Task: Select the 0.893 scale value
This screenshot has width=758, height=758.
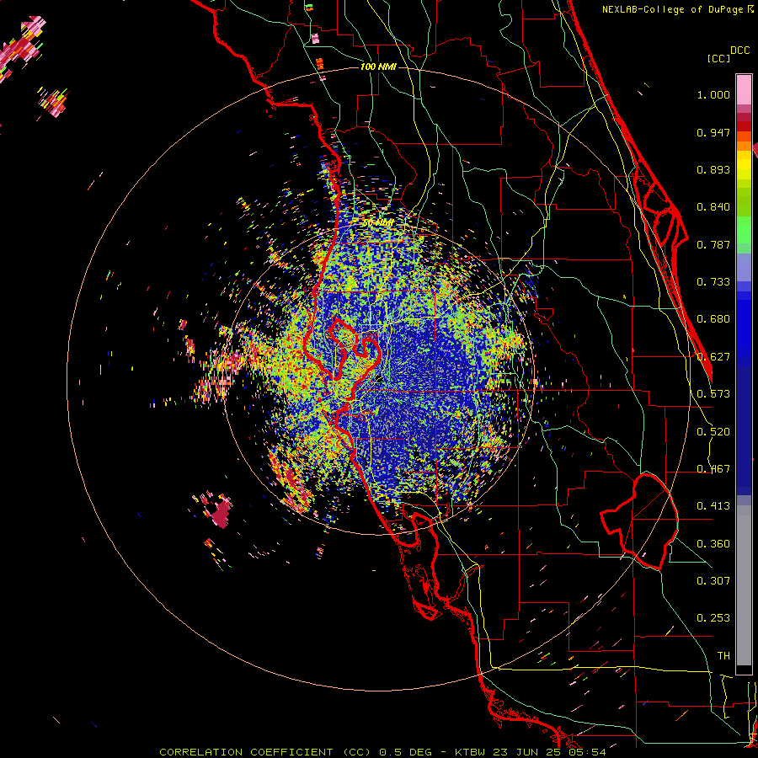Action: click(713, 169)
